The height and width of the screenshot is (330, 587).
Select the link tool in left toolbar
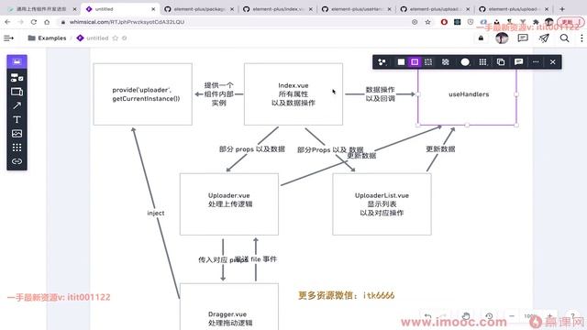click(x=17, y=161)
